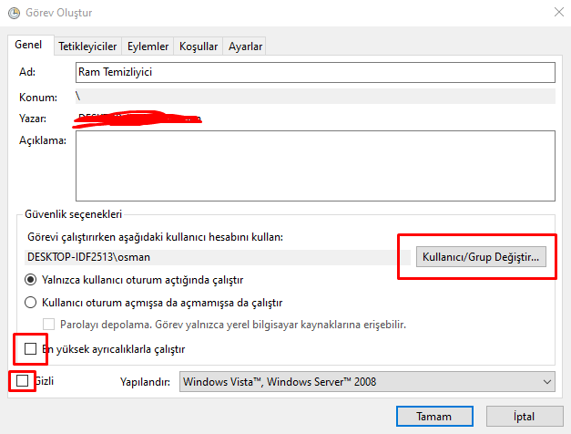Click the Görev Oluştur window title
This screenshot has height=434, width=571.
click(58, 13)
